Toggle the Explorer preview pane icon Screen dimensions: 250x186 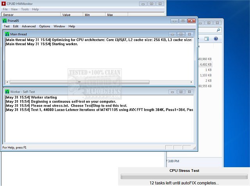point(207,39)
